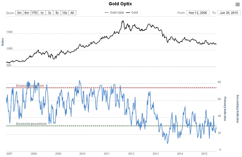Zoom the chart to 1y
Viewport: 242px width, 157px height.
pos(42,13)
